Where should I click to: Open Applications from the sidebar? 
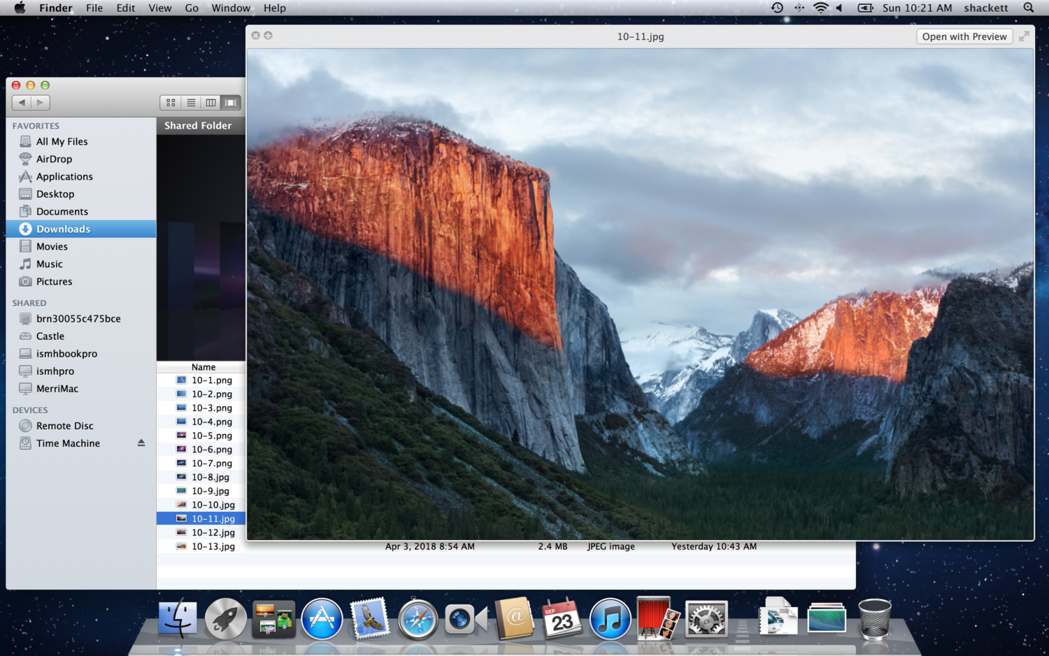point(64,176)
